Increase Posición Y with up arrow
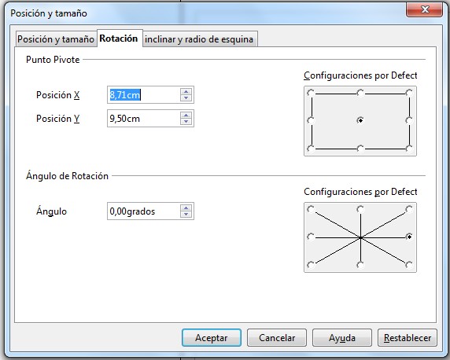 186,116
